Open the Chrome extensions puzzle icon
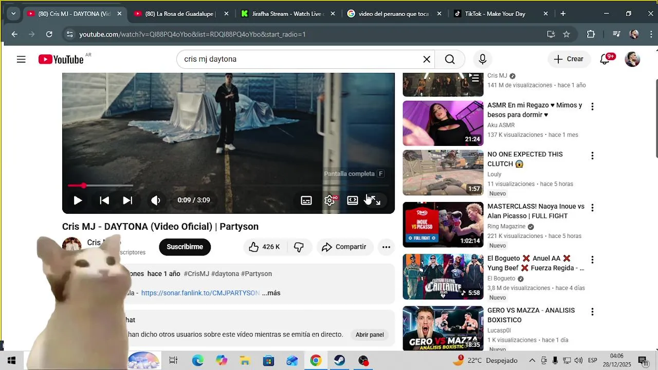The width and height of the screenshot is (658, 370). [x=591, y=34]
